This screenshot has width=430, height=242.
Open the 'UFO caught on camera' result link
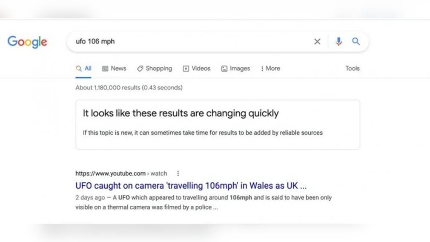(191, 186)
